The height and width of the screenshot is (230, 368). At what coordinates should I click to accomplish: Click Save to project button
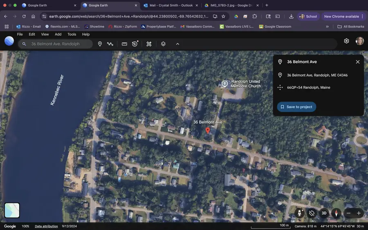pos(296,107)
